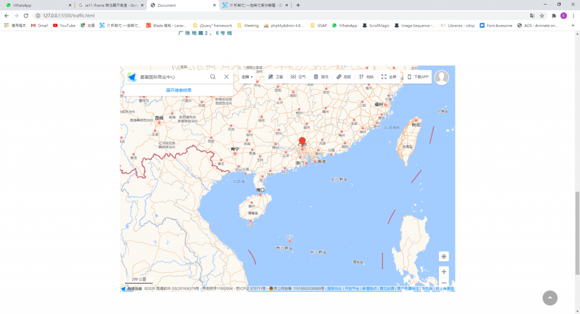Open the Chrome three-dot menu

[x=573, y=15]
